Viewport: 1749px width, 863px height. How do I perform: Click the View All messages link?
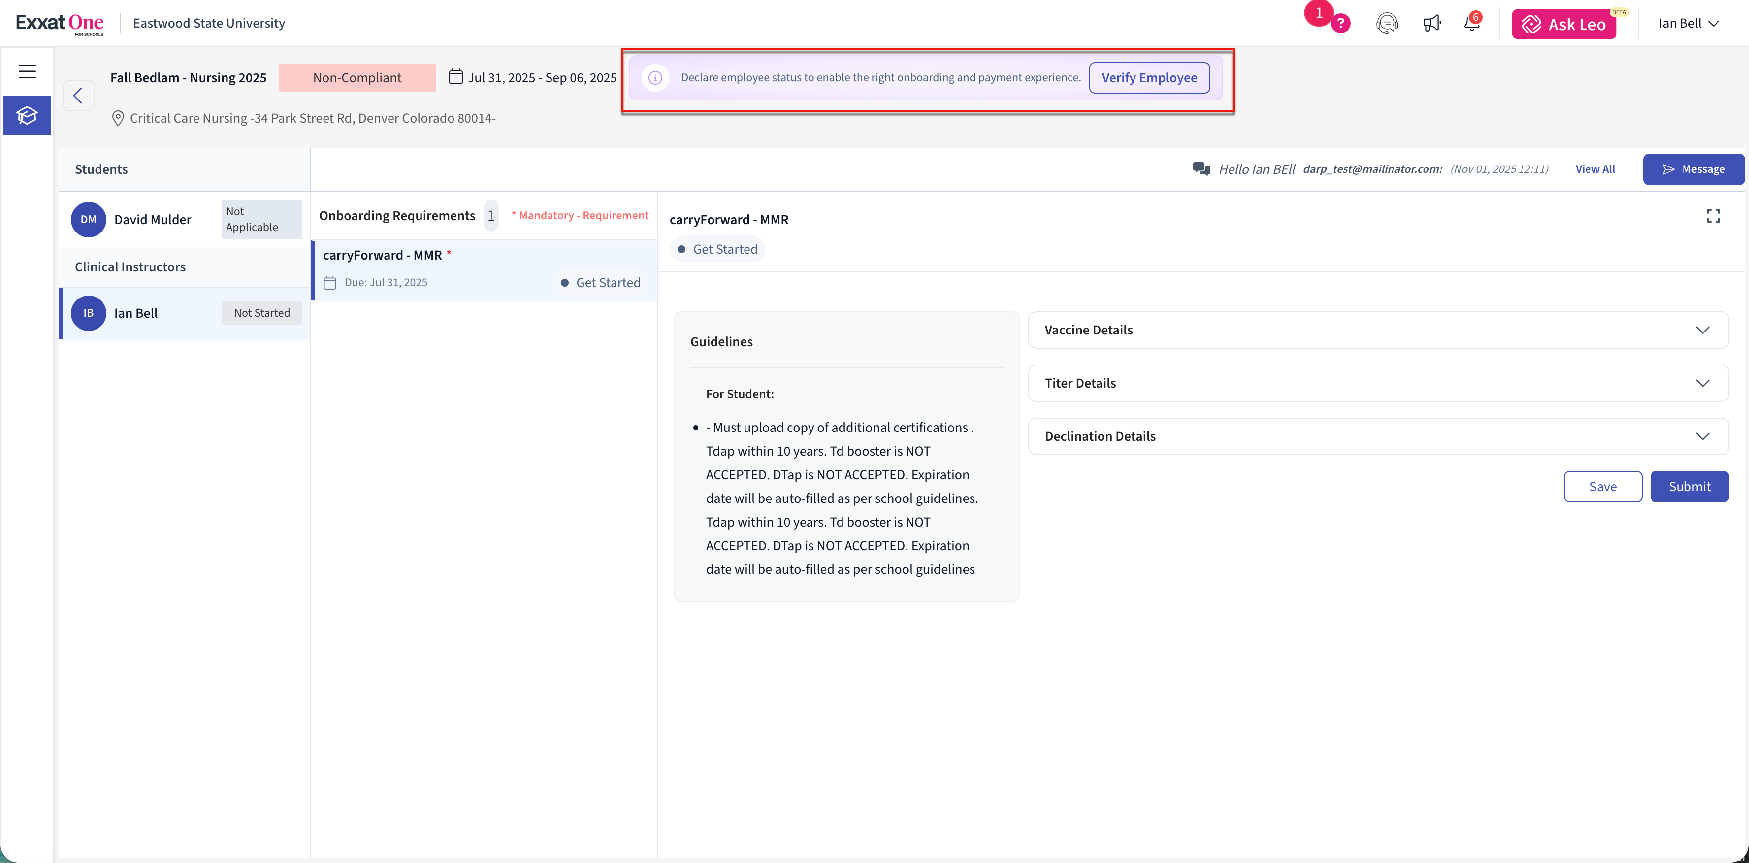[x=1595, y=169]
